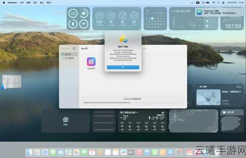Viewport: 246px width, 158px height.
Task: Open the last menu bar item (Help)
Action: point(49,2)
